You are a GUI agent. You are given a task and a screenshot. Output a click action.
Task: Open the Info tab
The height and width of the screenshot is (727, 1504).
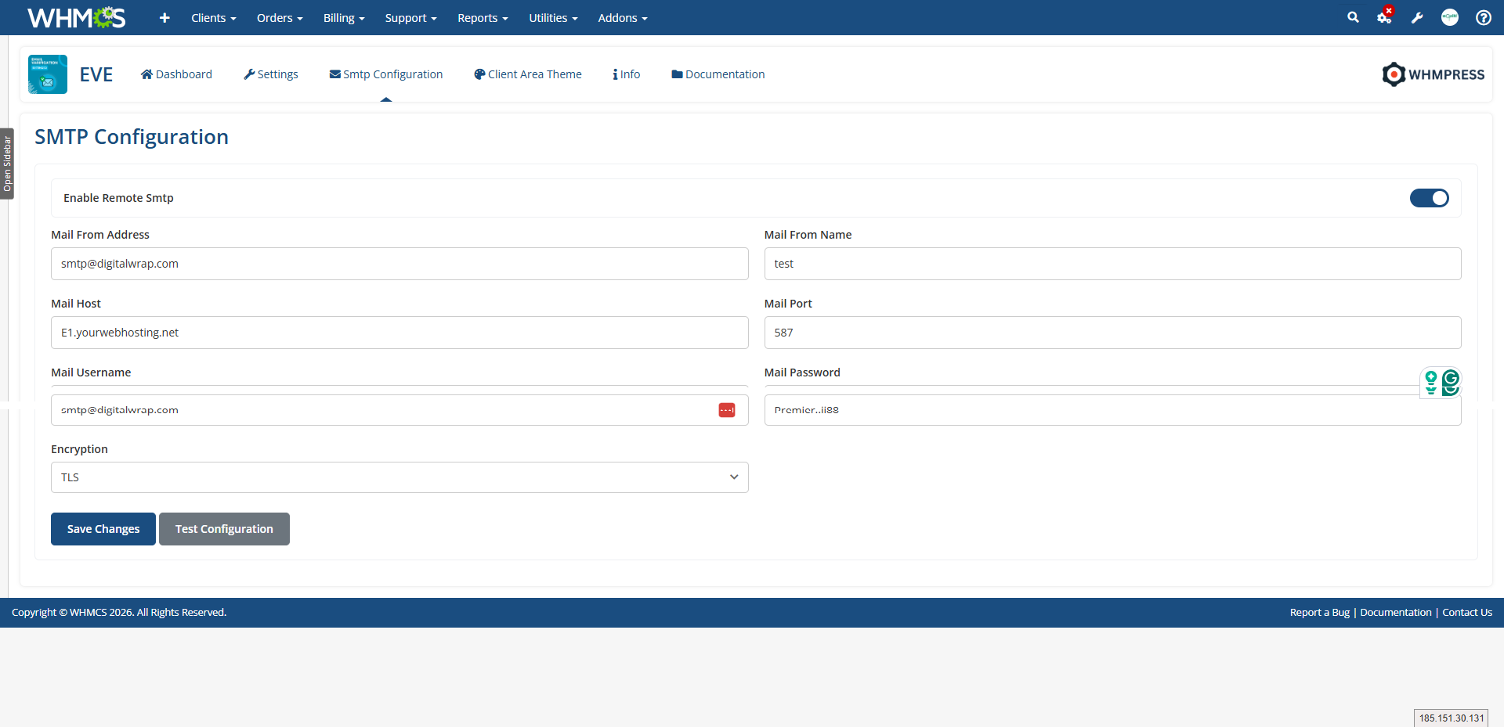tap(627, 74)
